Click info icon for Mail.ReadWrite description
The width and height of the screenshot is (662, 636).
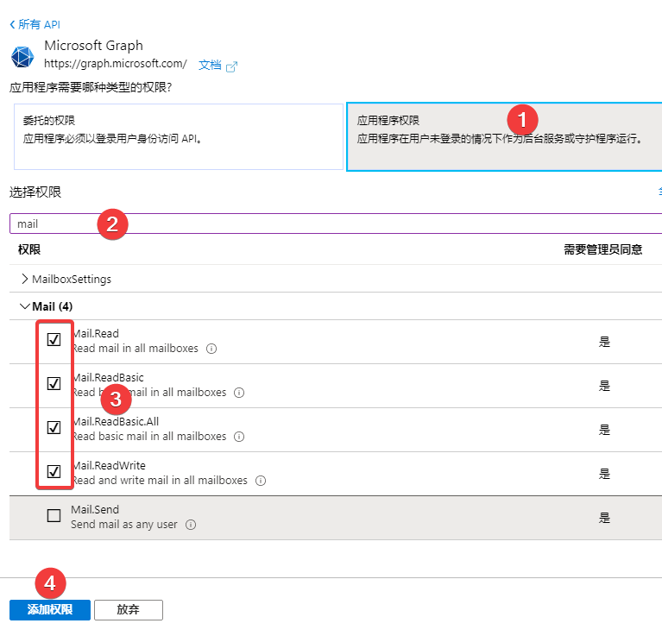(x=260, y=481)
